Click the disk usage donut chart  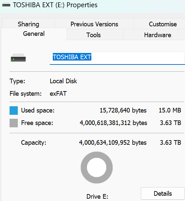(97, 167)
